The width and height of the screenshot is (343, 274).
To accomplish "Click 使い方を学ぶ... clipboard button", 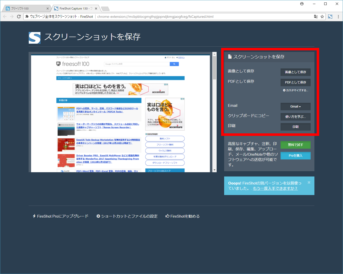I will [x=295, y=117].
